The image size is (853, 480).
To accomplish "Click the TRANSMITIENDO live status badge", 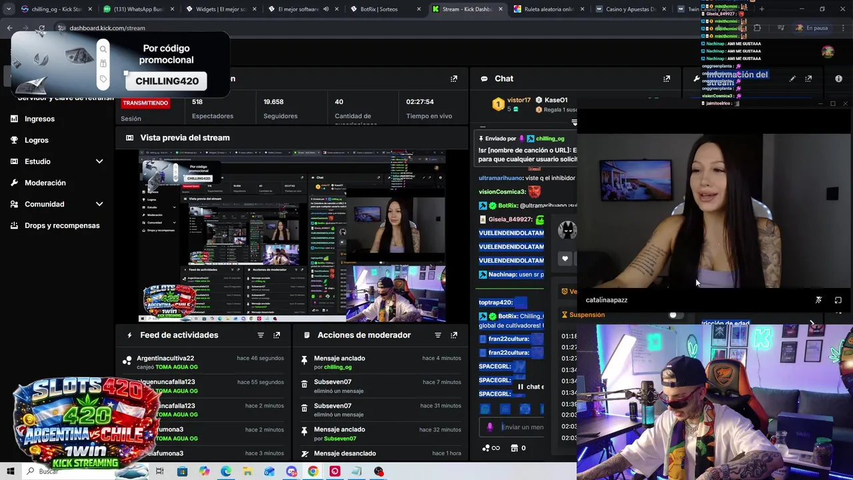I will pyautogui.click(x=145, y=103).
